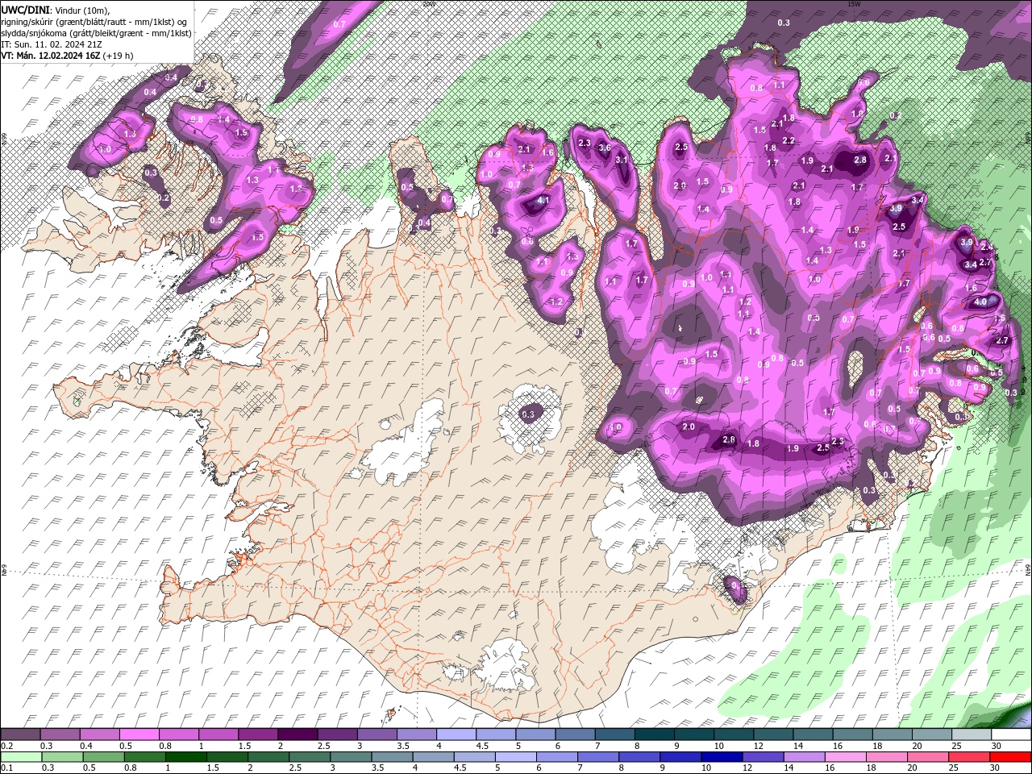Click the '0.1' label on rain scale
The width and height of the screenshot is (1032, 774).
point(6,768)
